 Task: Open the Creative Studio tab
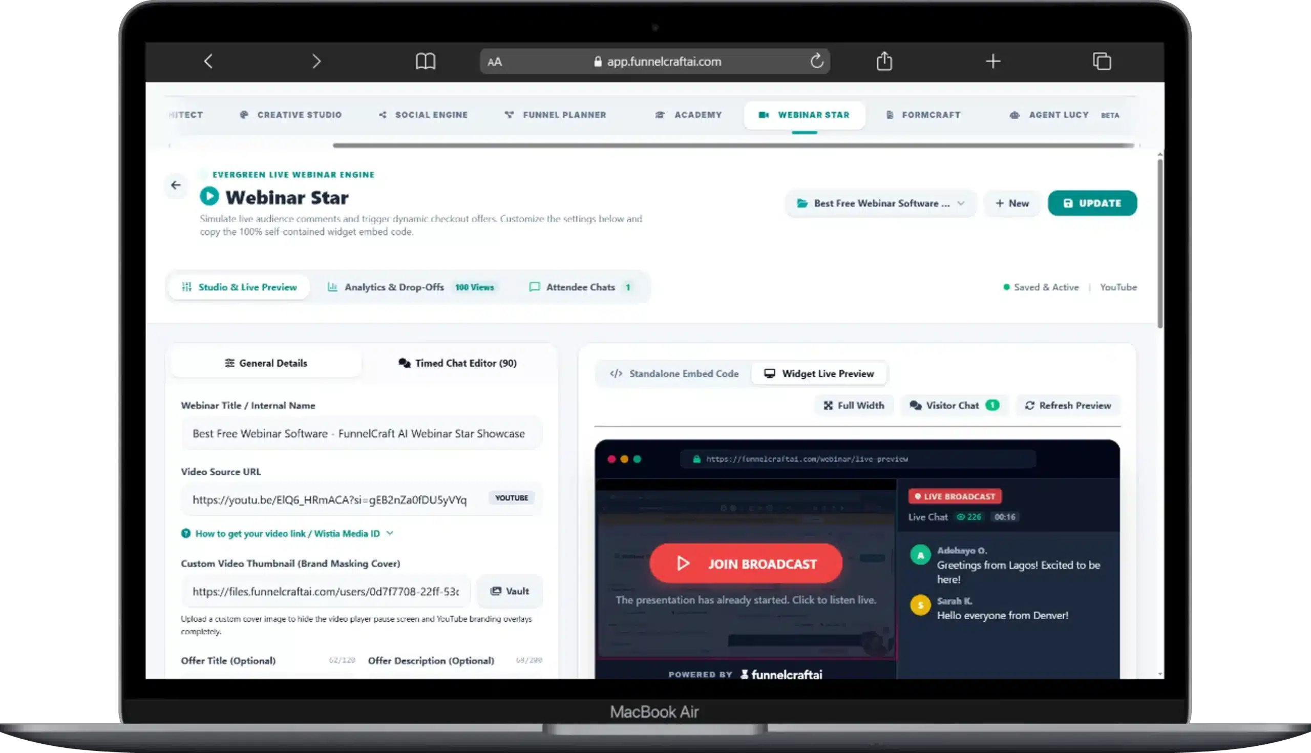291,115
